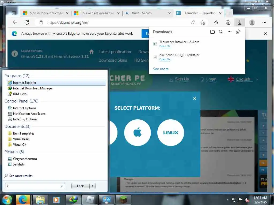Image resolution: width=274 pixels, height=205 pixels.
Task: Clear the Start menu search text
Action: 62,186
